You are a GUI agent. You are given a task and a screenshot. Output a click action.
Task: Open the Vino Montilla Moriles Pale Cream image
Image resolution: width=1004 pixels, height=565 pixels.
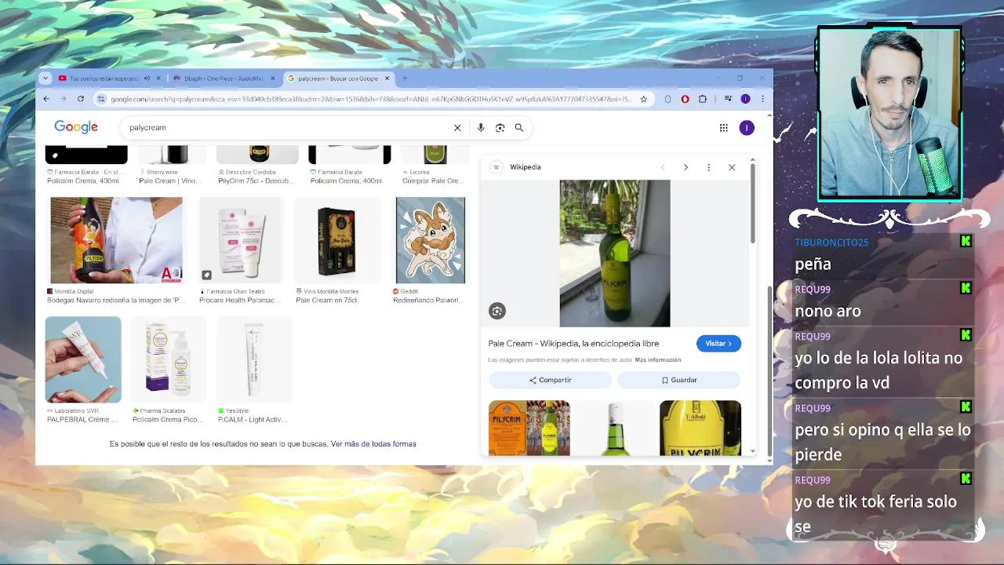[337, 240]
